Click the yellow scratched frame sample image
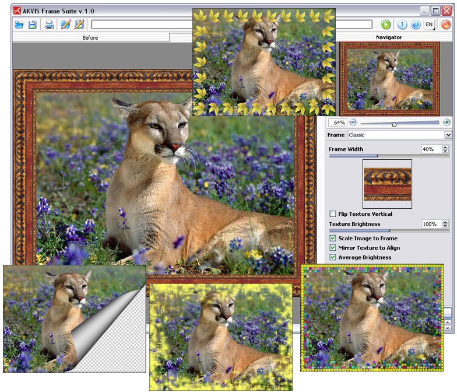 (221, 337)
